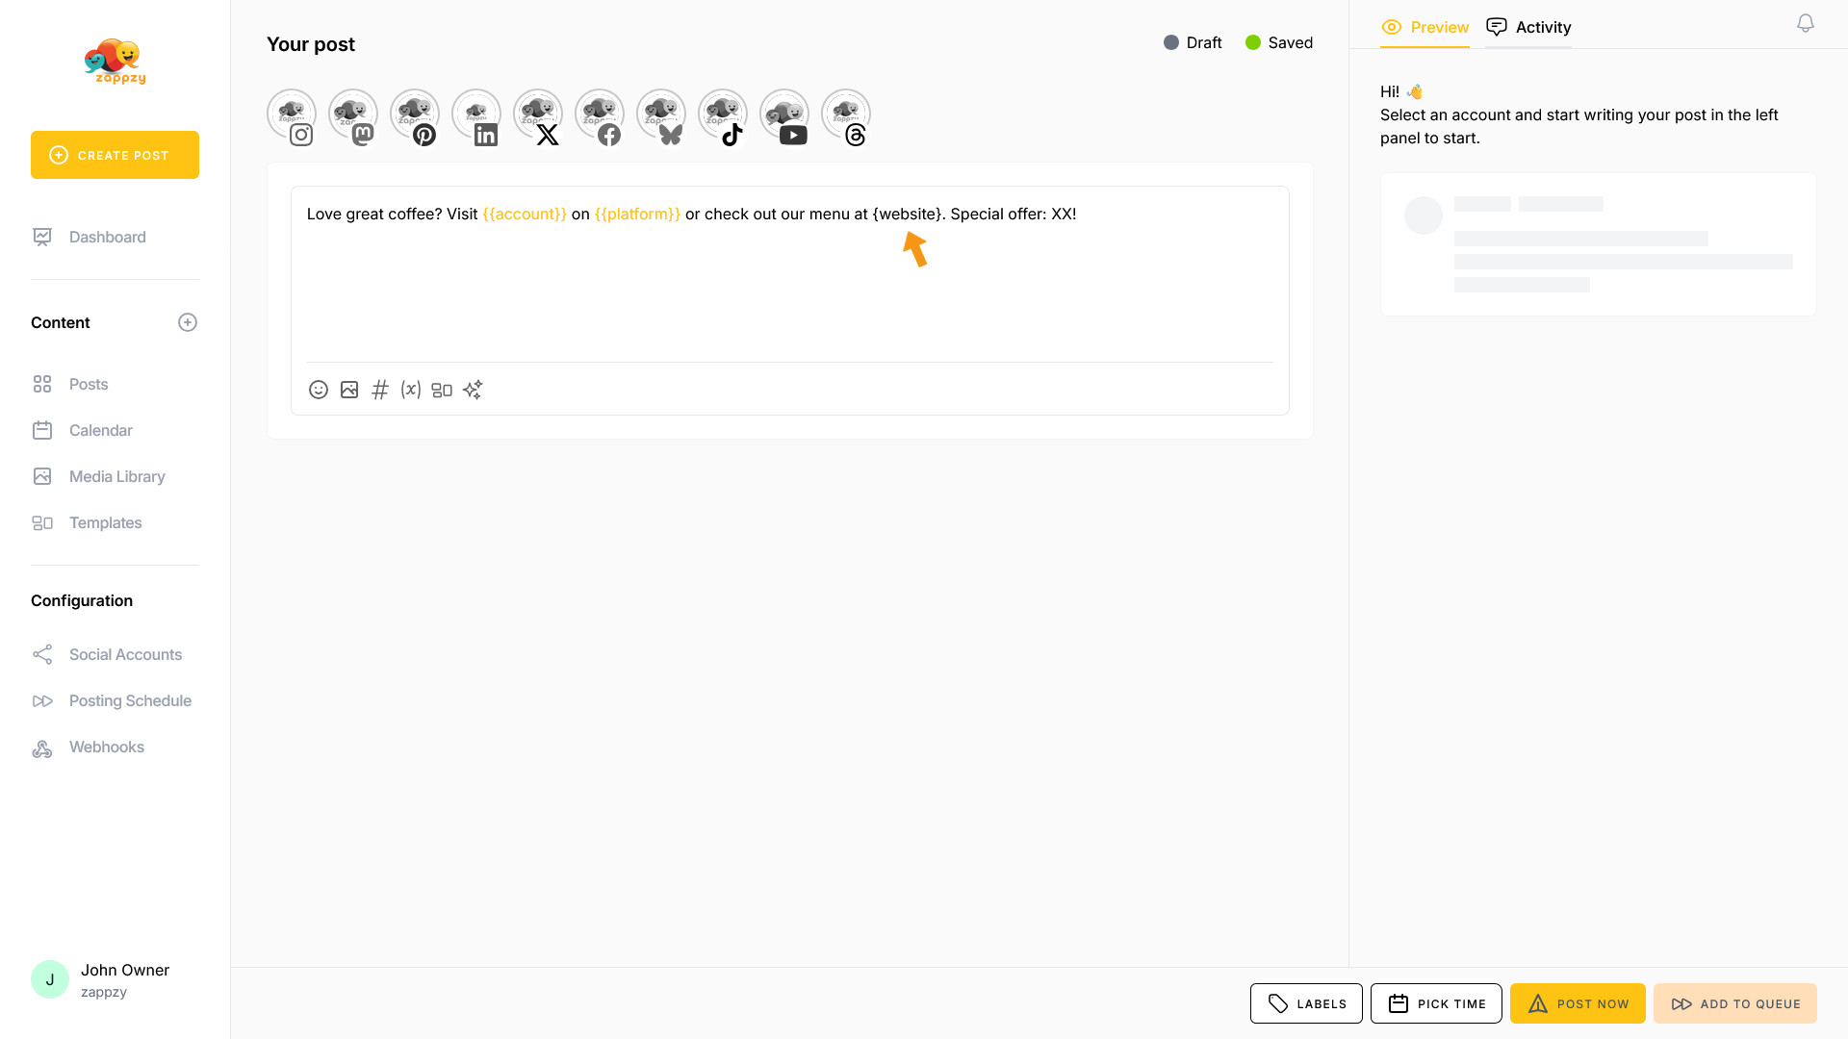
Task: Switch to the Activity tab
Action: coord(1528,27)
